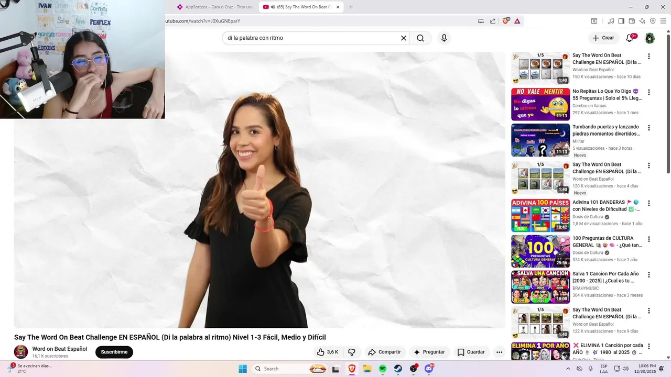The image size is (671, 377).
Task: Open the Brave Wallet icon
Action: click(632, 21)
